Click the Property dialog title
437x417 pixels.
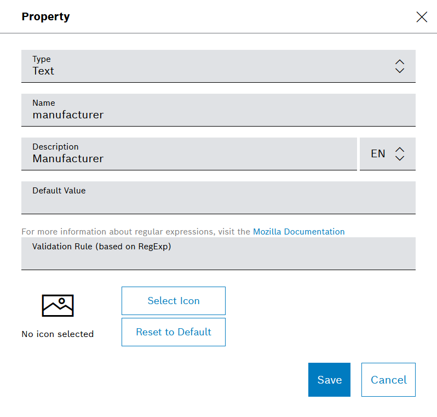(45, 16)
